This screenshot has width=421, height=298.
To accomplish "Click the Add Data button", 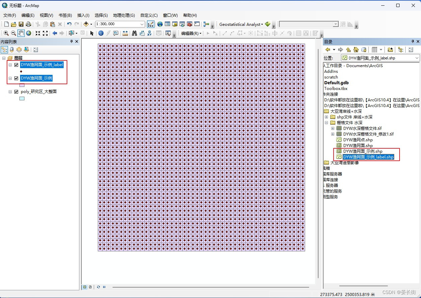I will click(x=86, y=24).
